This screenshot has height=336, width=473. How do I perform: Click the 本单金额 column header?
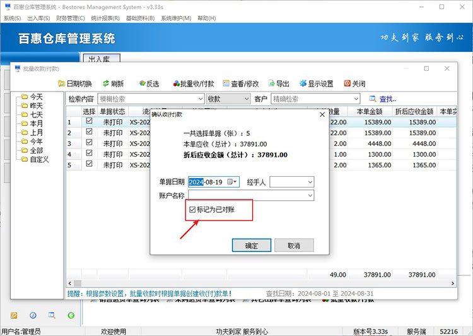coord(370,112)
